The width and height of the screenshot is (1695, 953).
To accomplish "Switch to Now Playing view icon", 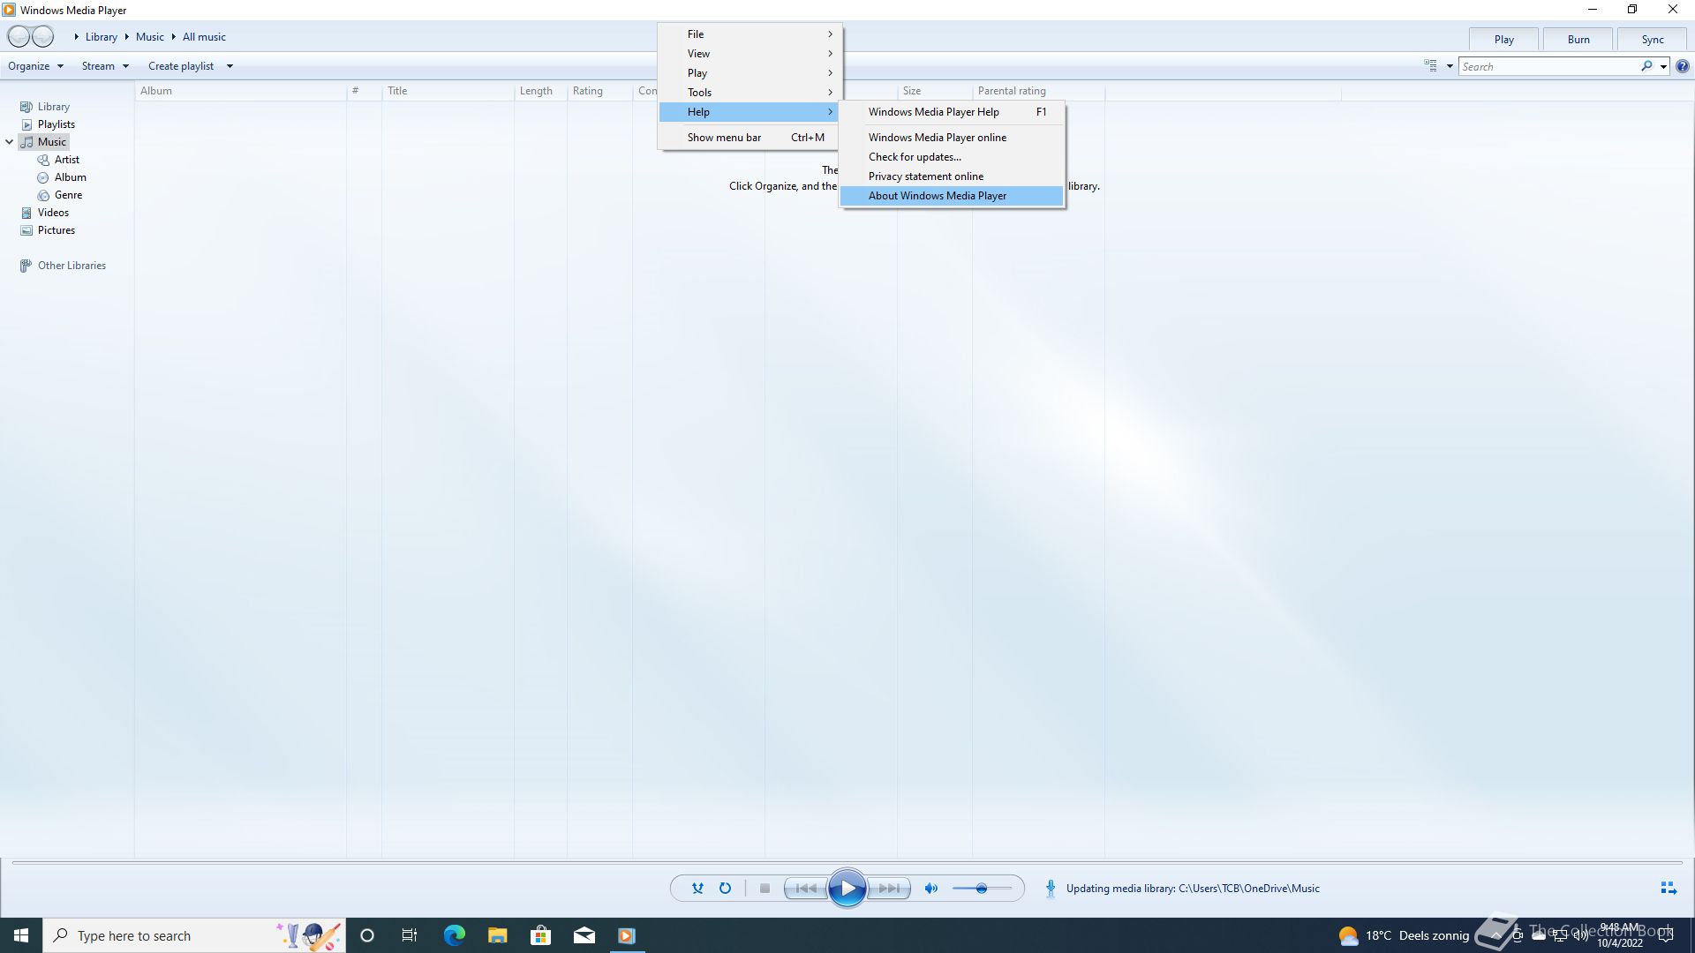I will (1669, 889).
